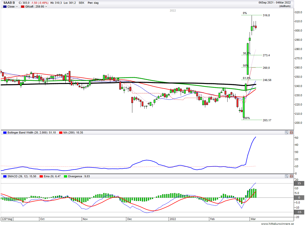Click the SEK currency label

pos(81,2)
